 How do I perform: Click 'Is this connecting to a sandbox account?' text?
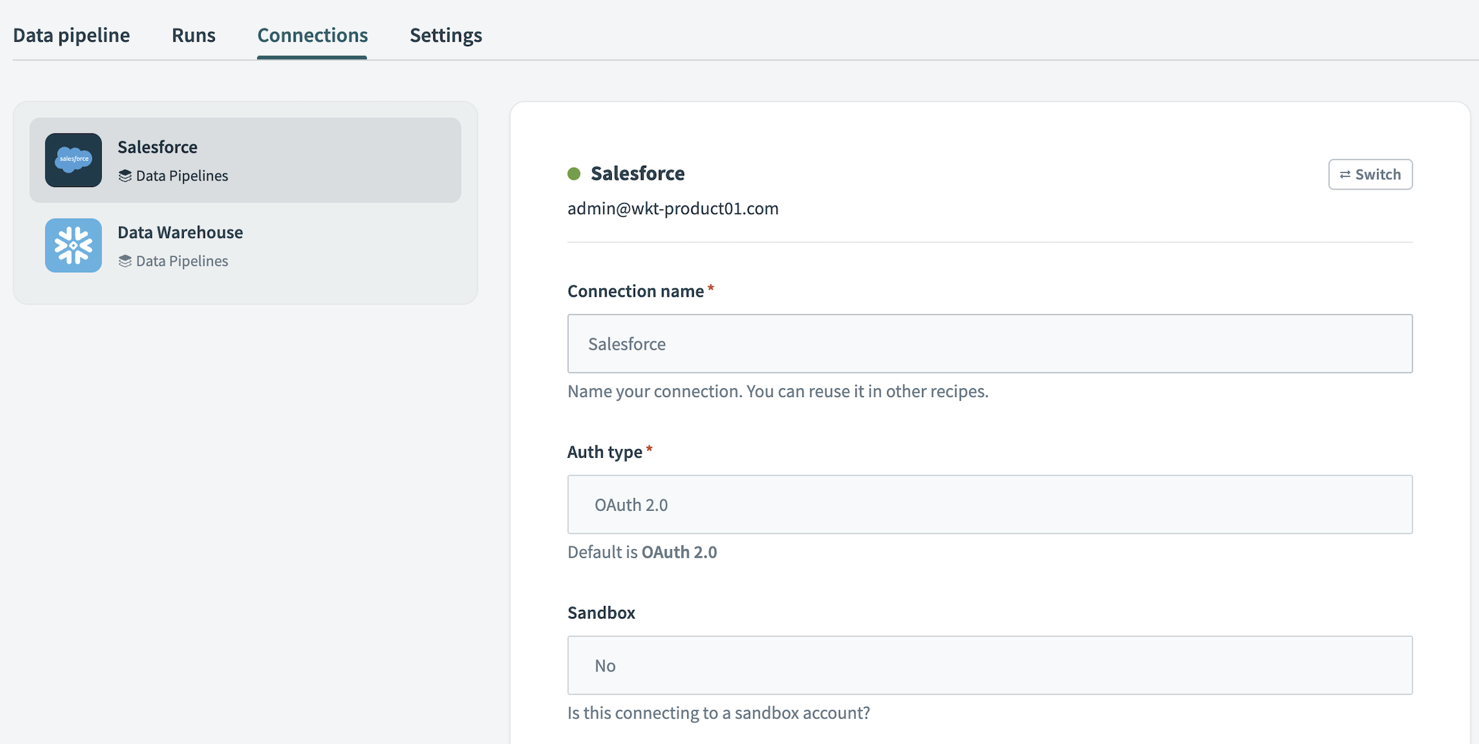tap(719, 713)
